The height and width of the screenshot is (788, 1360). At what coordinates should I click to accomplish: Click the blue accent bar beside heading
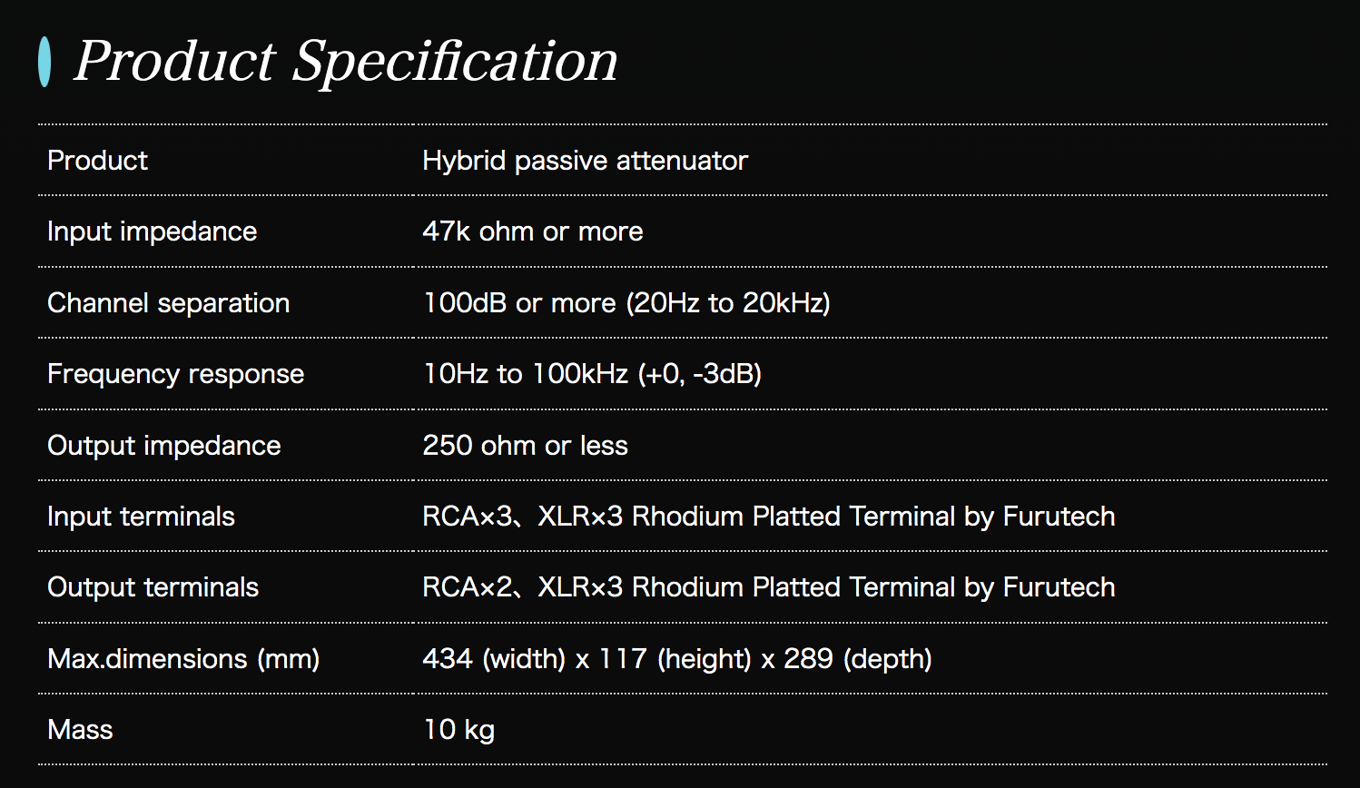tap(44, 62)
